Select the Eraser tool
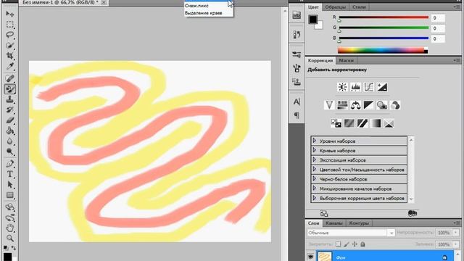Image resolution: width=464 pixels, height=261 pixels. [x=9, y=120]
